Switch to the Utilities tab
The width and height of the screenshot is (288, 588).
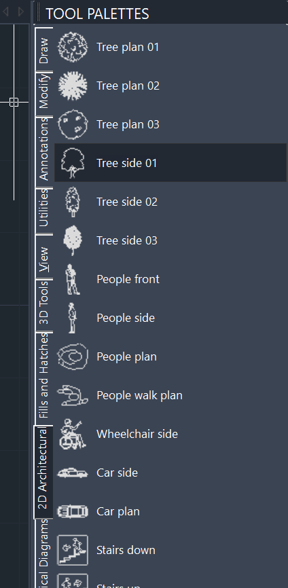coord(44,210)
